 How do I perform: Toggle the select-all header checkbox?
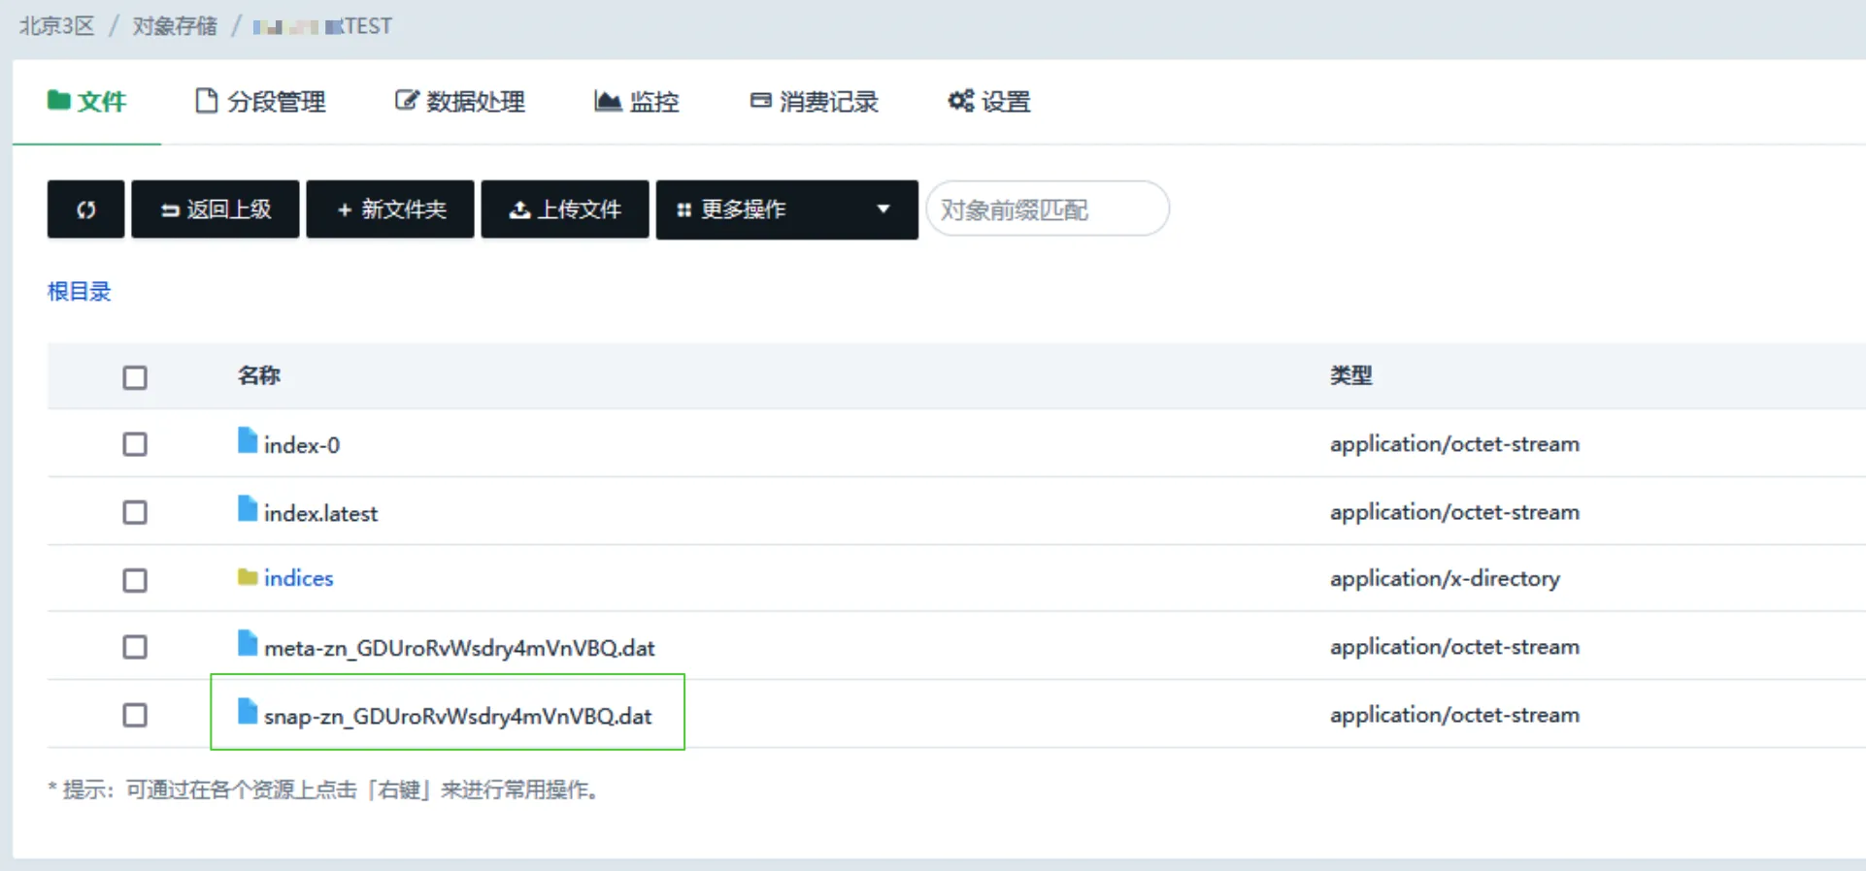point(135,377)
